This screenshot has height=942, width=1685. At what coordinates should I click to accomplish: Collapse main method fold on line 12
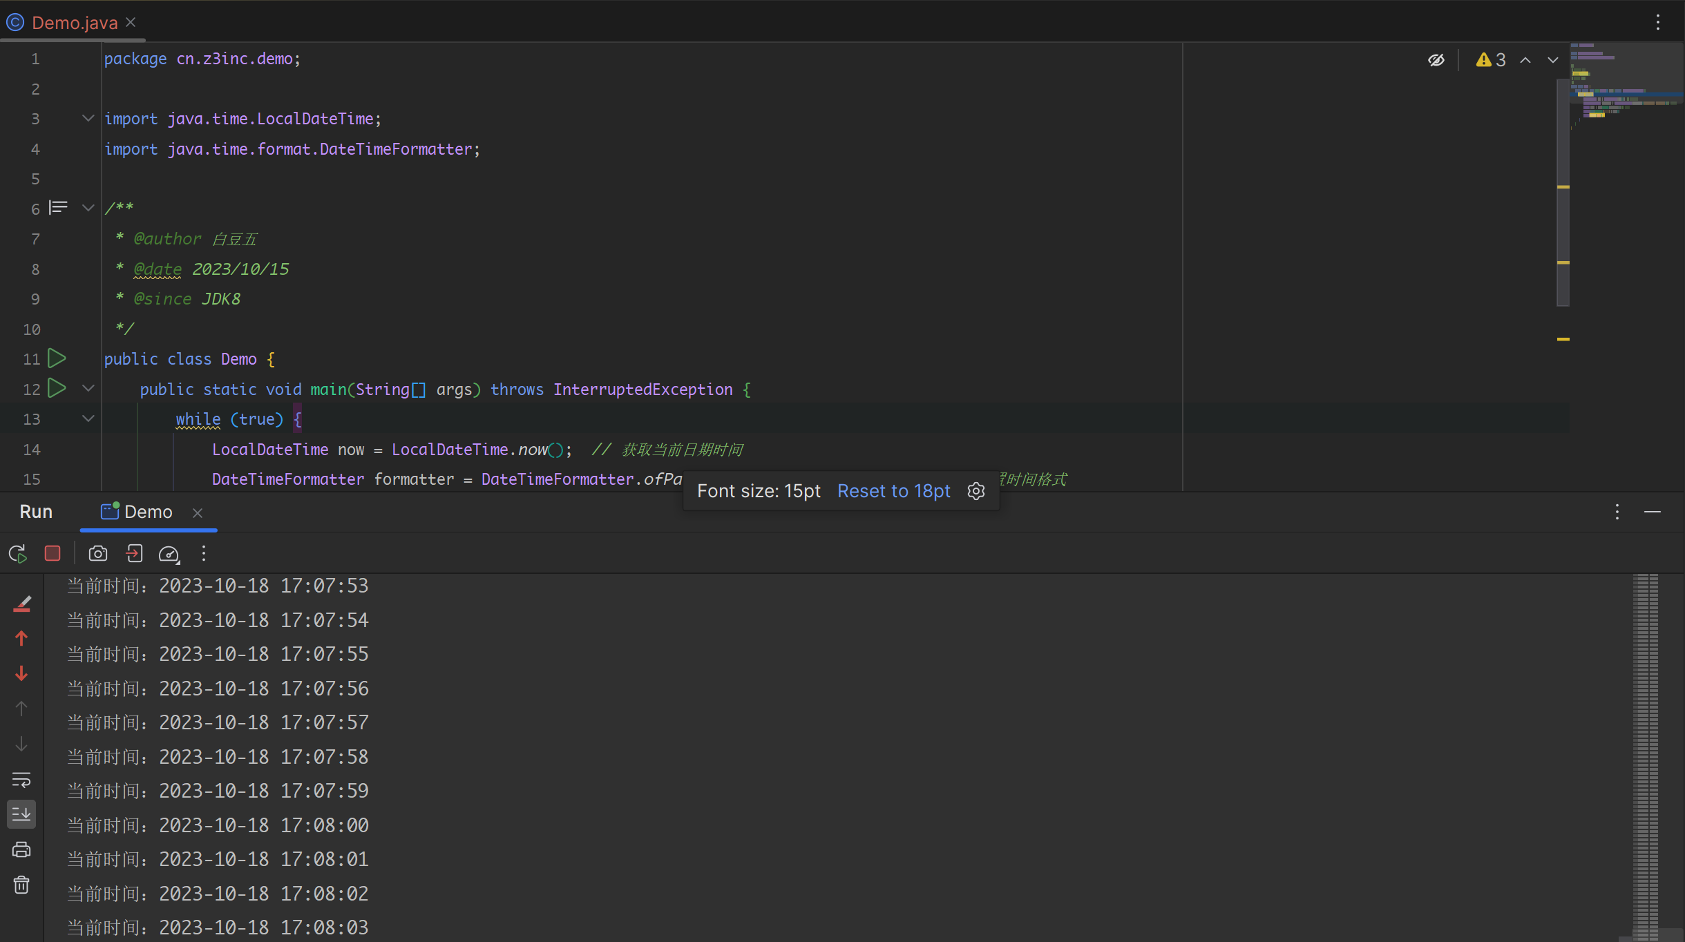[x=88, y=388]
